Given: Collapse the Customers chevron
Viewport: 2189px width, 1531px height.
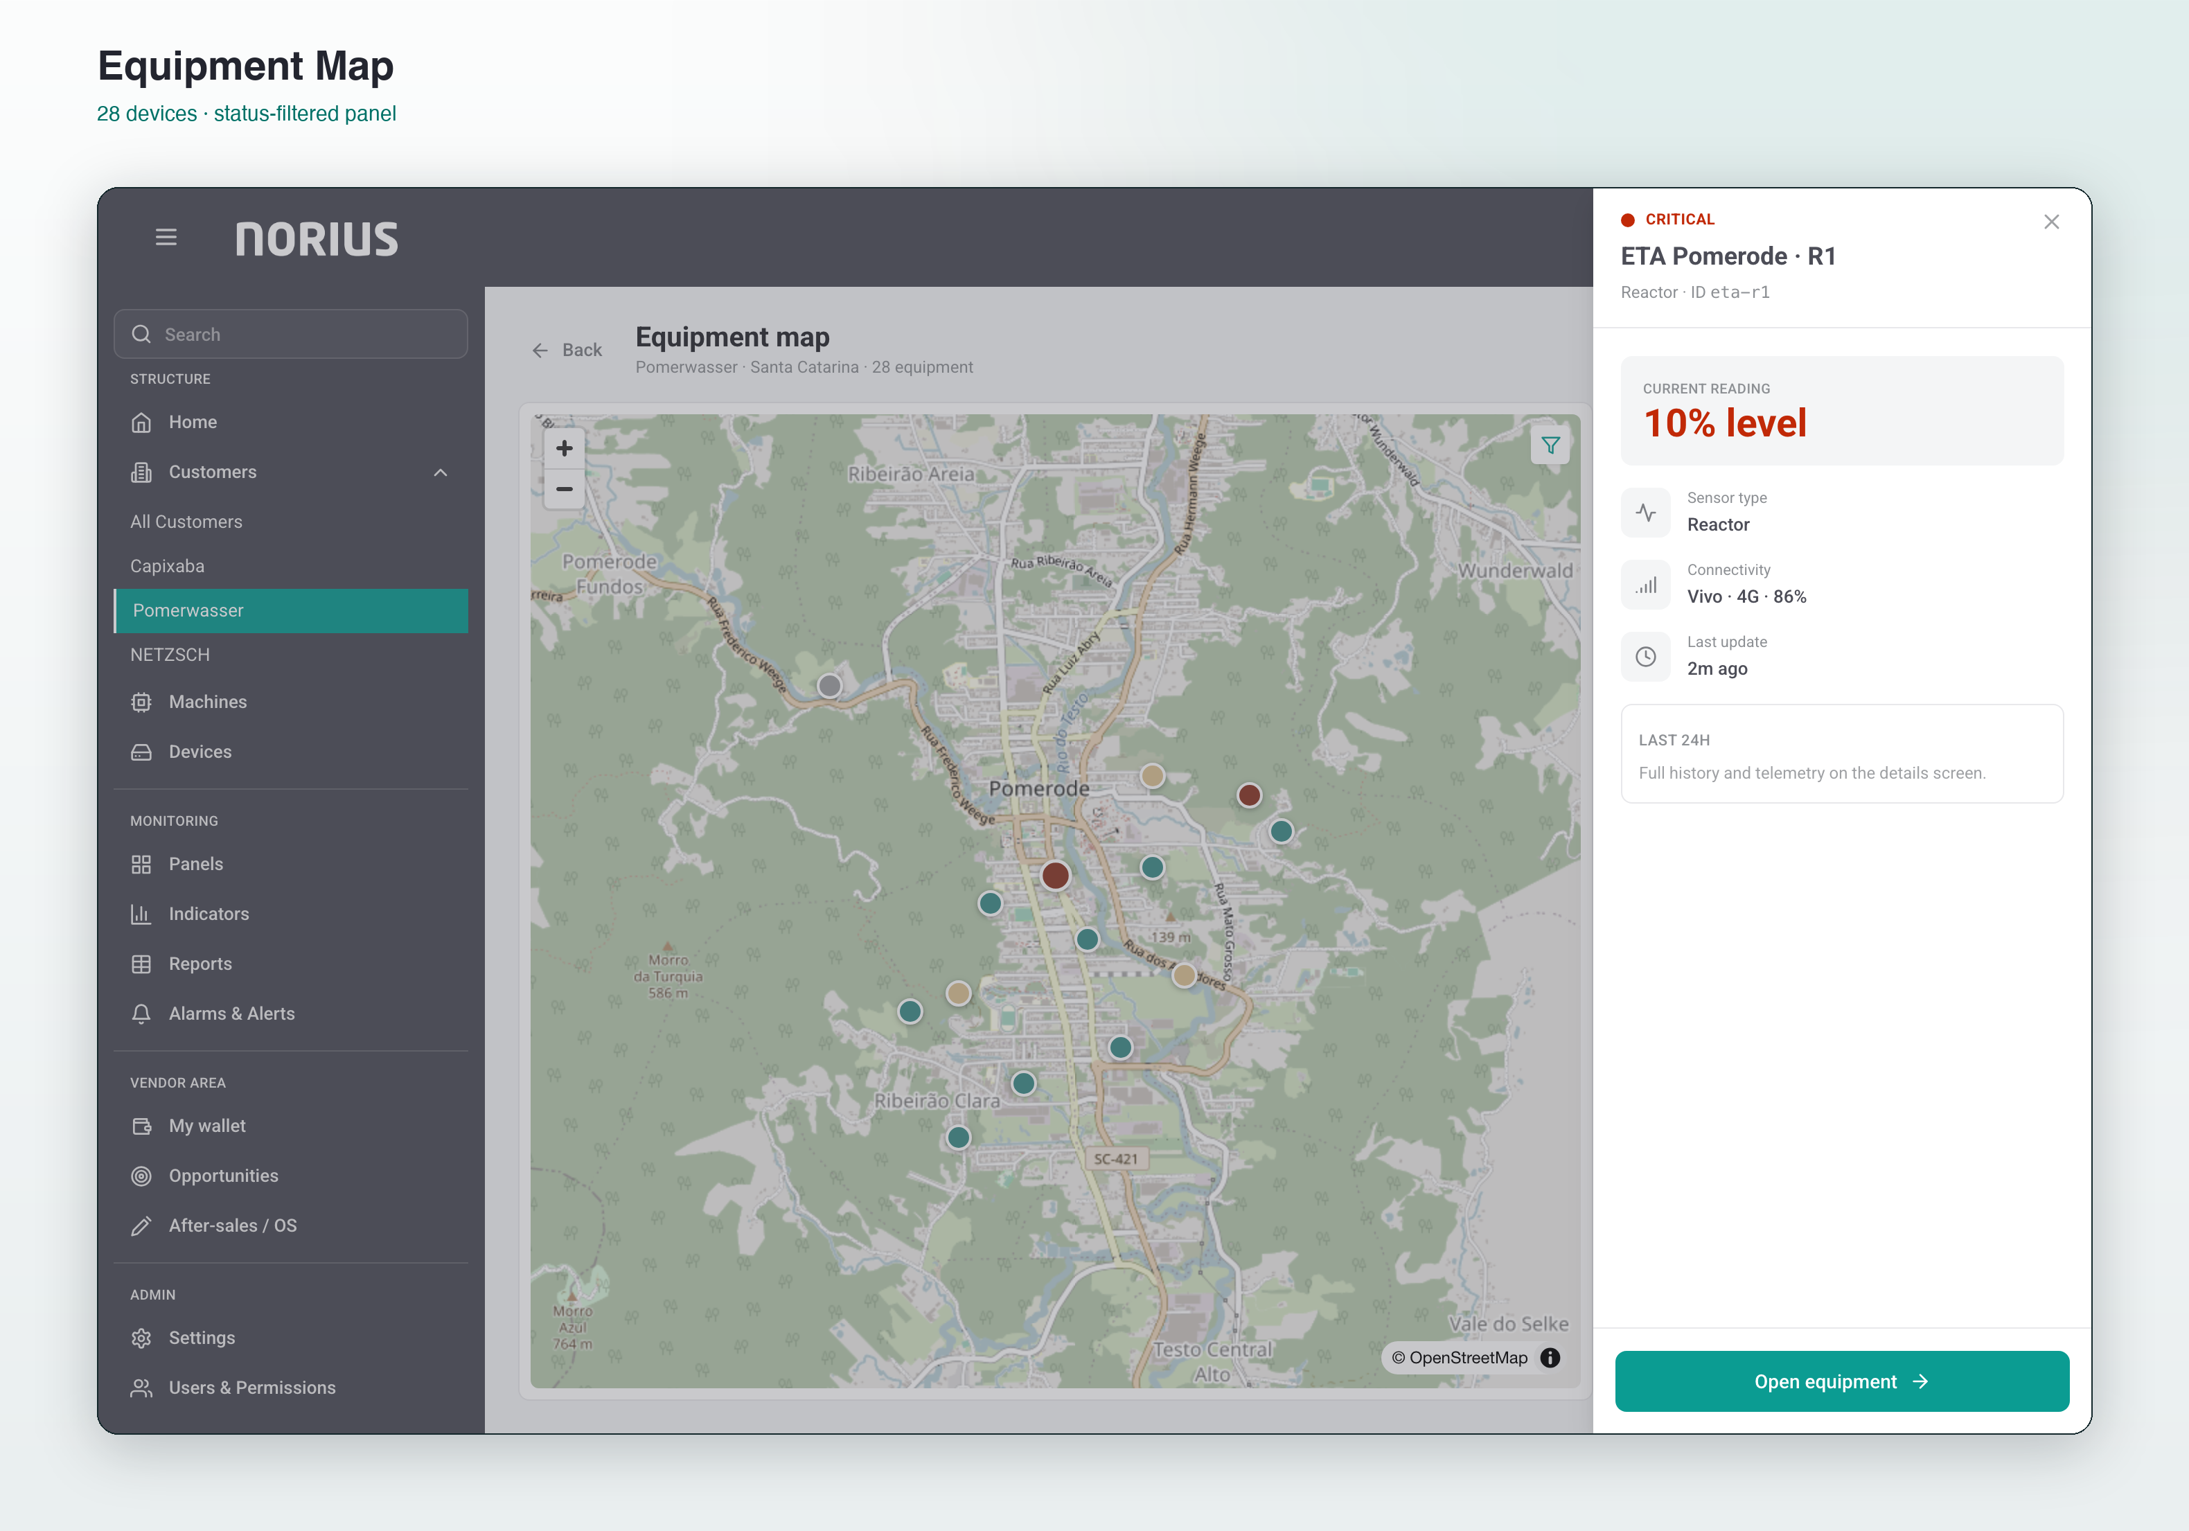Looking at the screenshot, I should coord(441,473).
